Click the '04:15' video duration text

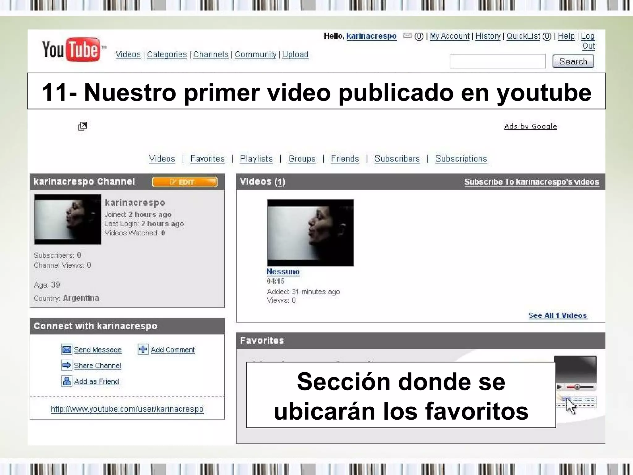pos(275,281)
